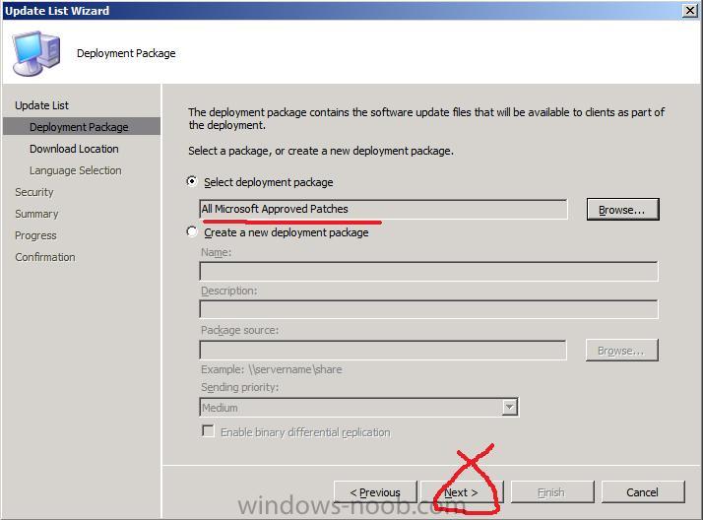Enable binary differential replication checkbox

coord(208,431)
